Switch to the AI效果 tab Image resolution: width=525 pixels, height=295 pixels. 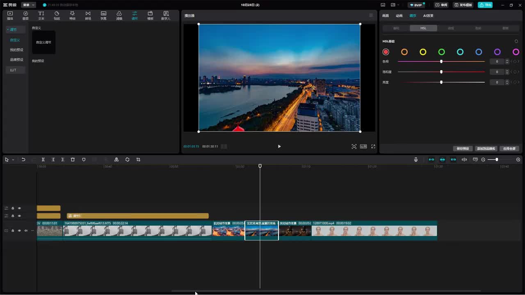click(x=428, y=16)
